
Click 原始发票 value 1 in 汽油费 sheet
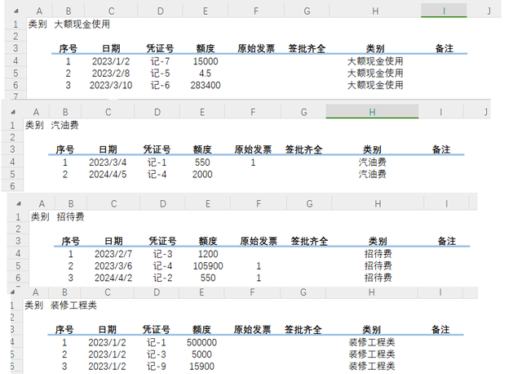point(253,163)
